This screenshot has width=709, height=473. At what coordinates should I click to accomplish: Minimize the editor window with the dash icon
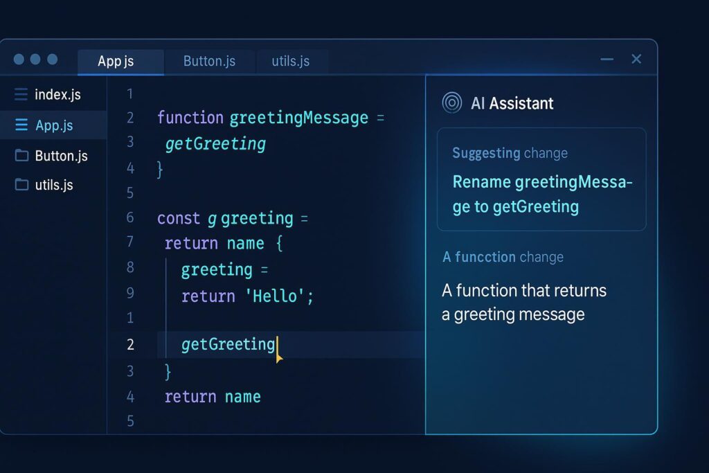tap(607, 60)
